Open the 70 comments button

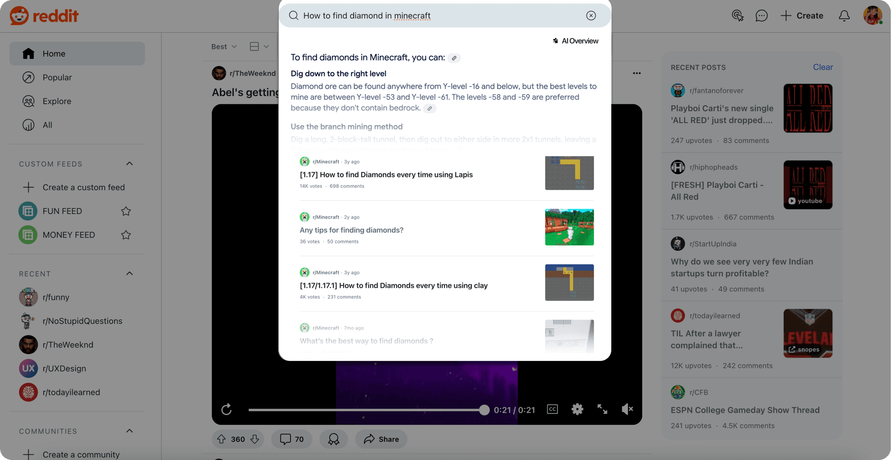click(x=292, y=439)
